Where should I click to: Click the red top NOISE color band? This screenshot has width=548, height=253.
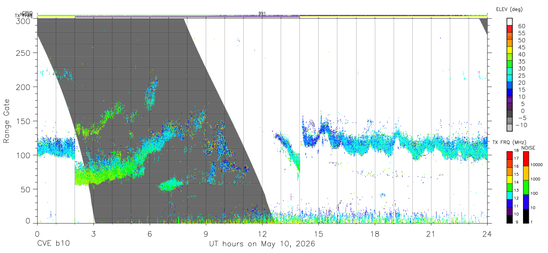(526, 159)
